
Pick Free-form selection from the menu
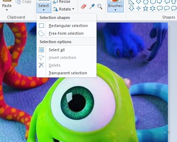(x=66, y=33)
